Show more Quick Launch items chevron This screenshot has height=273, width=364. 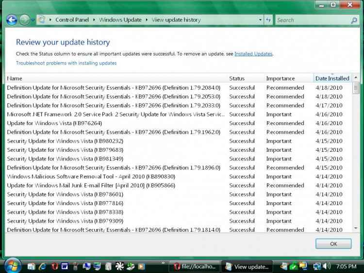(x=163, y=263)
